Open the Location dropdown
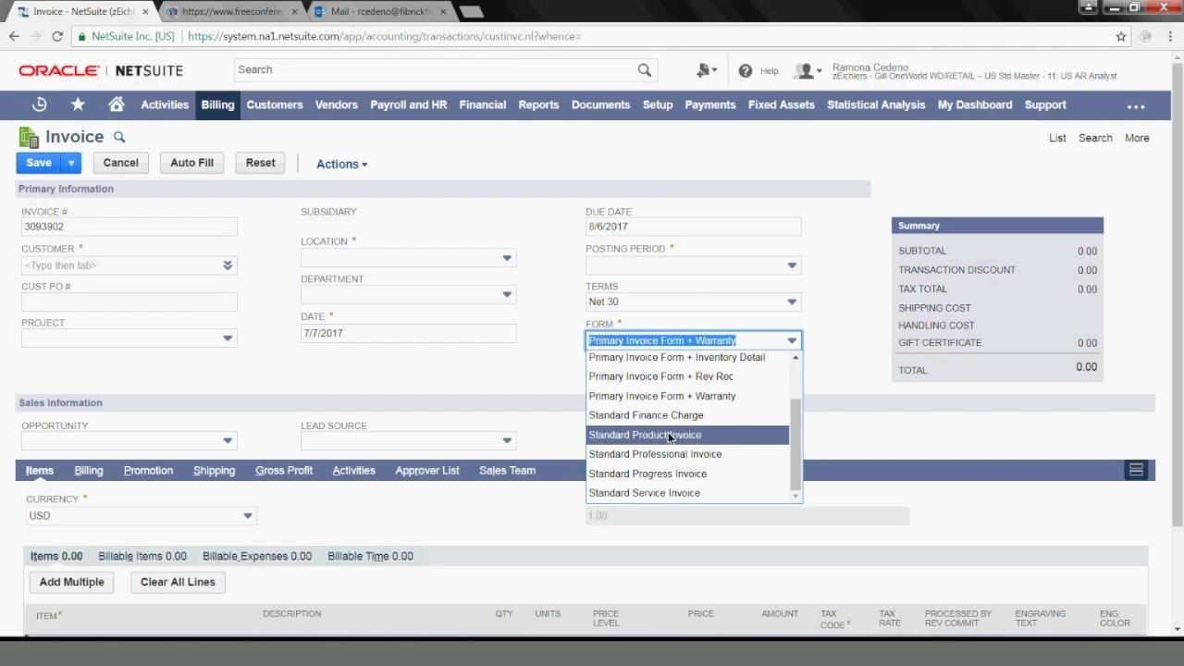 click(x=507, y=258)
